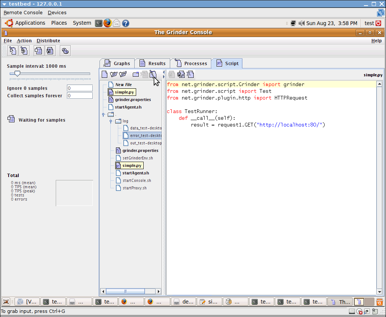The height and width of the screenshot is (317, 386).
Task: Select 'out_test-desktop' log file
Action: (142, 143)
